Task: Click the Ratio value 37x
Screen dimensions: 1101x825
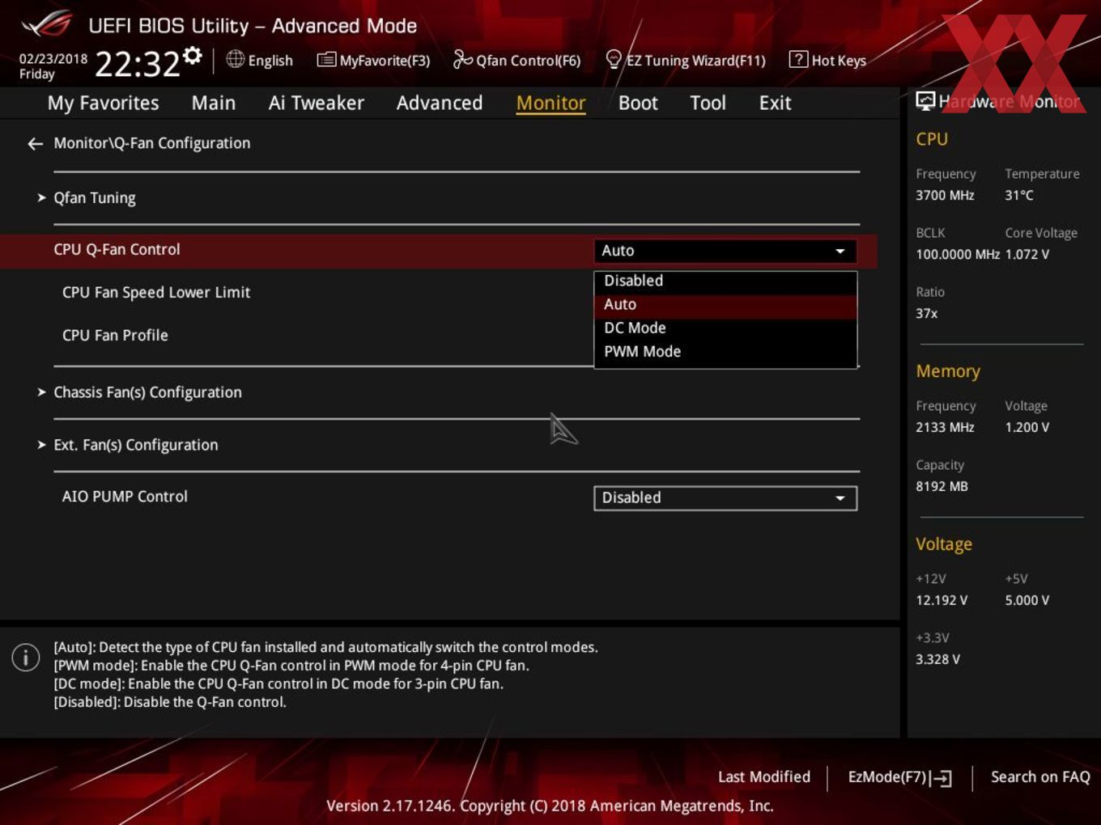Action: pyautogui.click(x=926, y=313)
